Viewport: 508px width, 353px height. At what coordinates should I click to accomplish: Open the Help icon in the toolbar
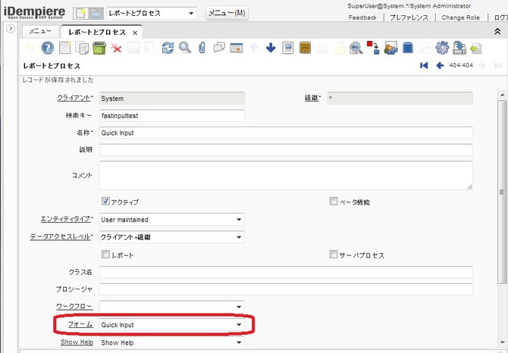pos(48,48)
